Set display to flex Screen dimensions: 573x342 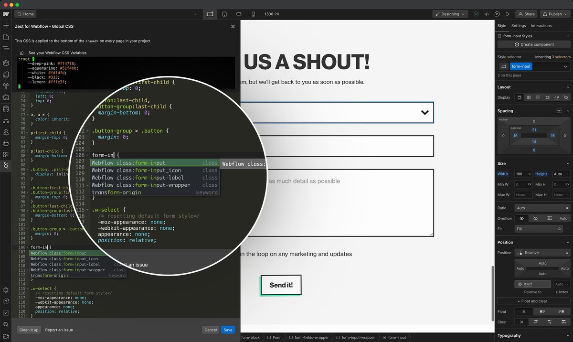[529, 97]
